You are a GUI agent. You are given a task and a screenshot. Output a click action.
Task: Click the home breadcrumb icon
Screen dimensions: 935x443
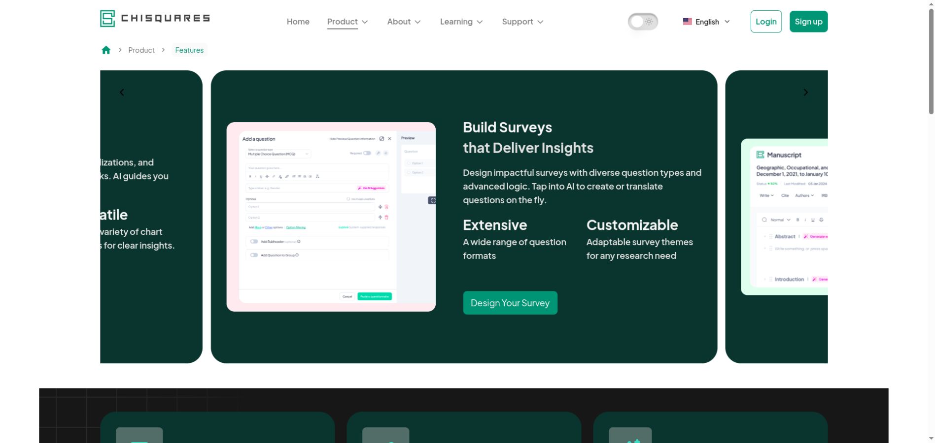(x=106, y=50)
